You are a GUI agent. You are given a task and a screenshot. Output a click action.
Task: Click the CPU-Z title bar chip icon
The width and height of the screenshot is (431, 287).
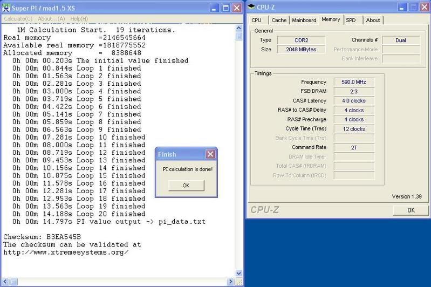tap(251, 7)
